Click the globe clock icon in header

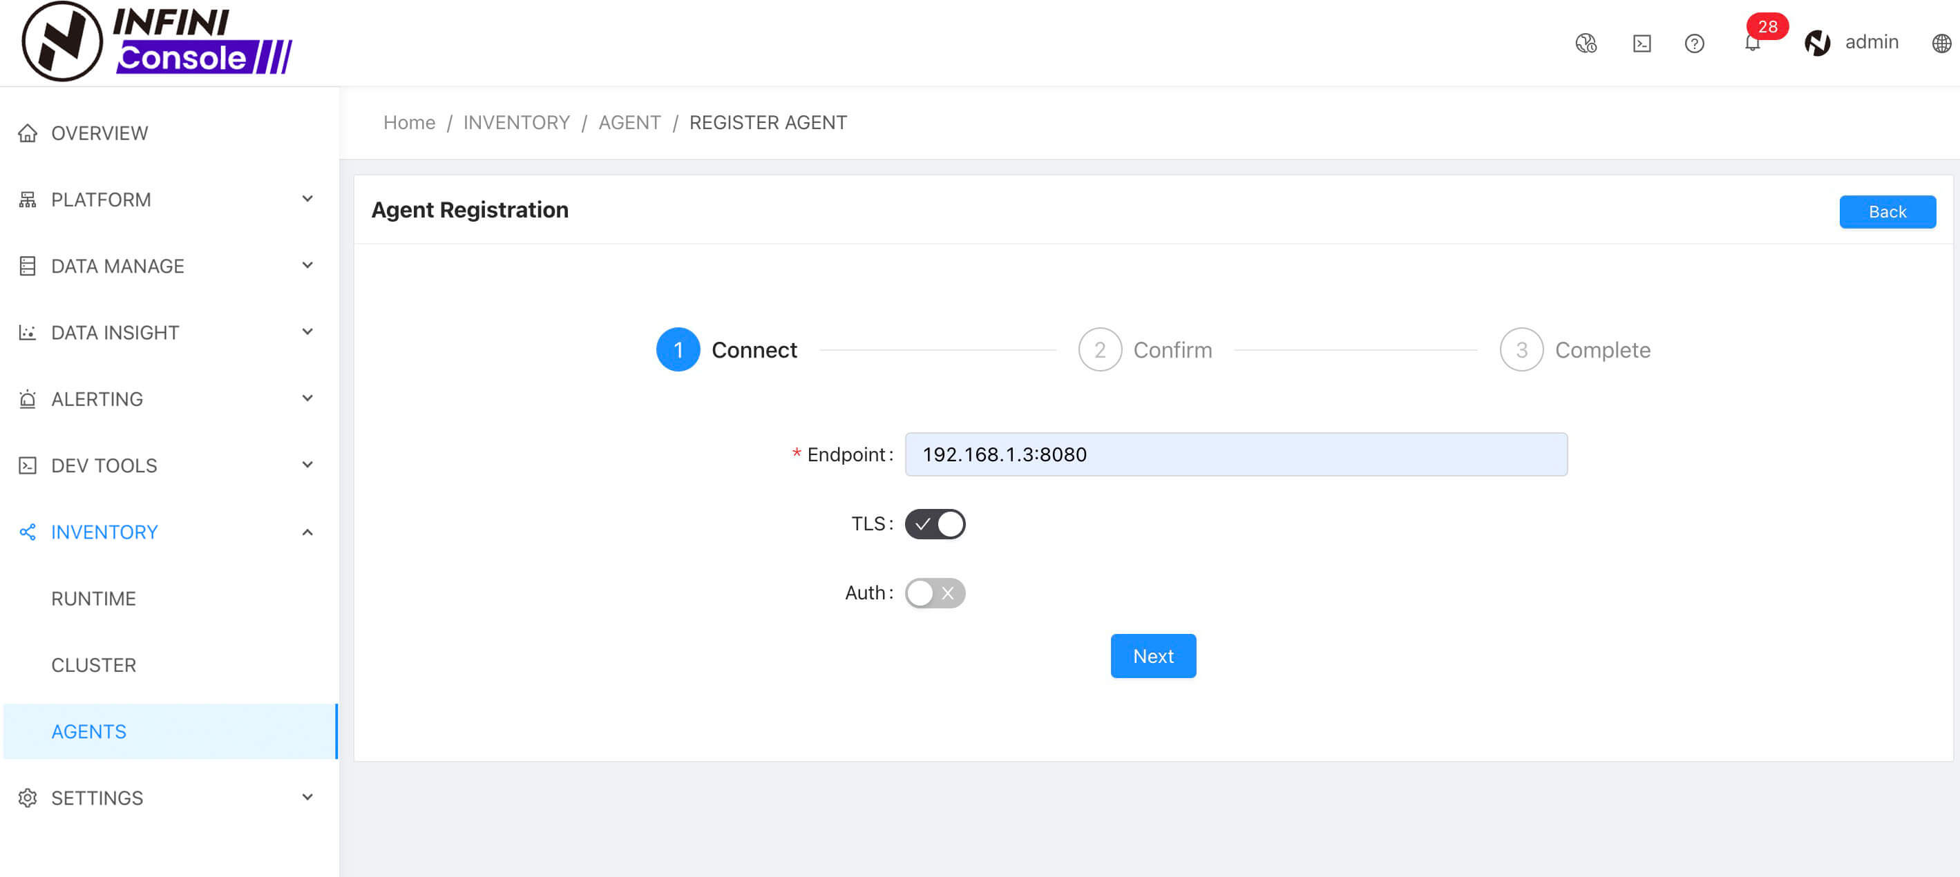pos(1586,44)
